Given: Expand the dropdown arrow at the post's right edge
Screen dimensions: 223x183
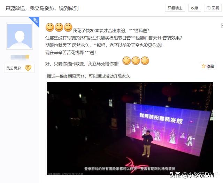Looking at the screenshot, I should [222, 26].
